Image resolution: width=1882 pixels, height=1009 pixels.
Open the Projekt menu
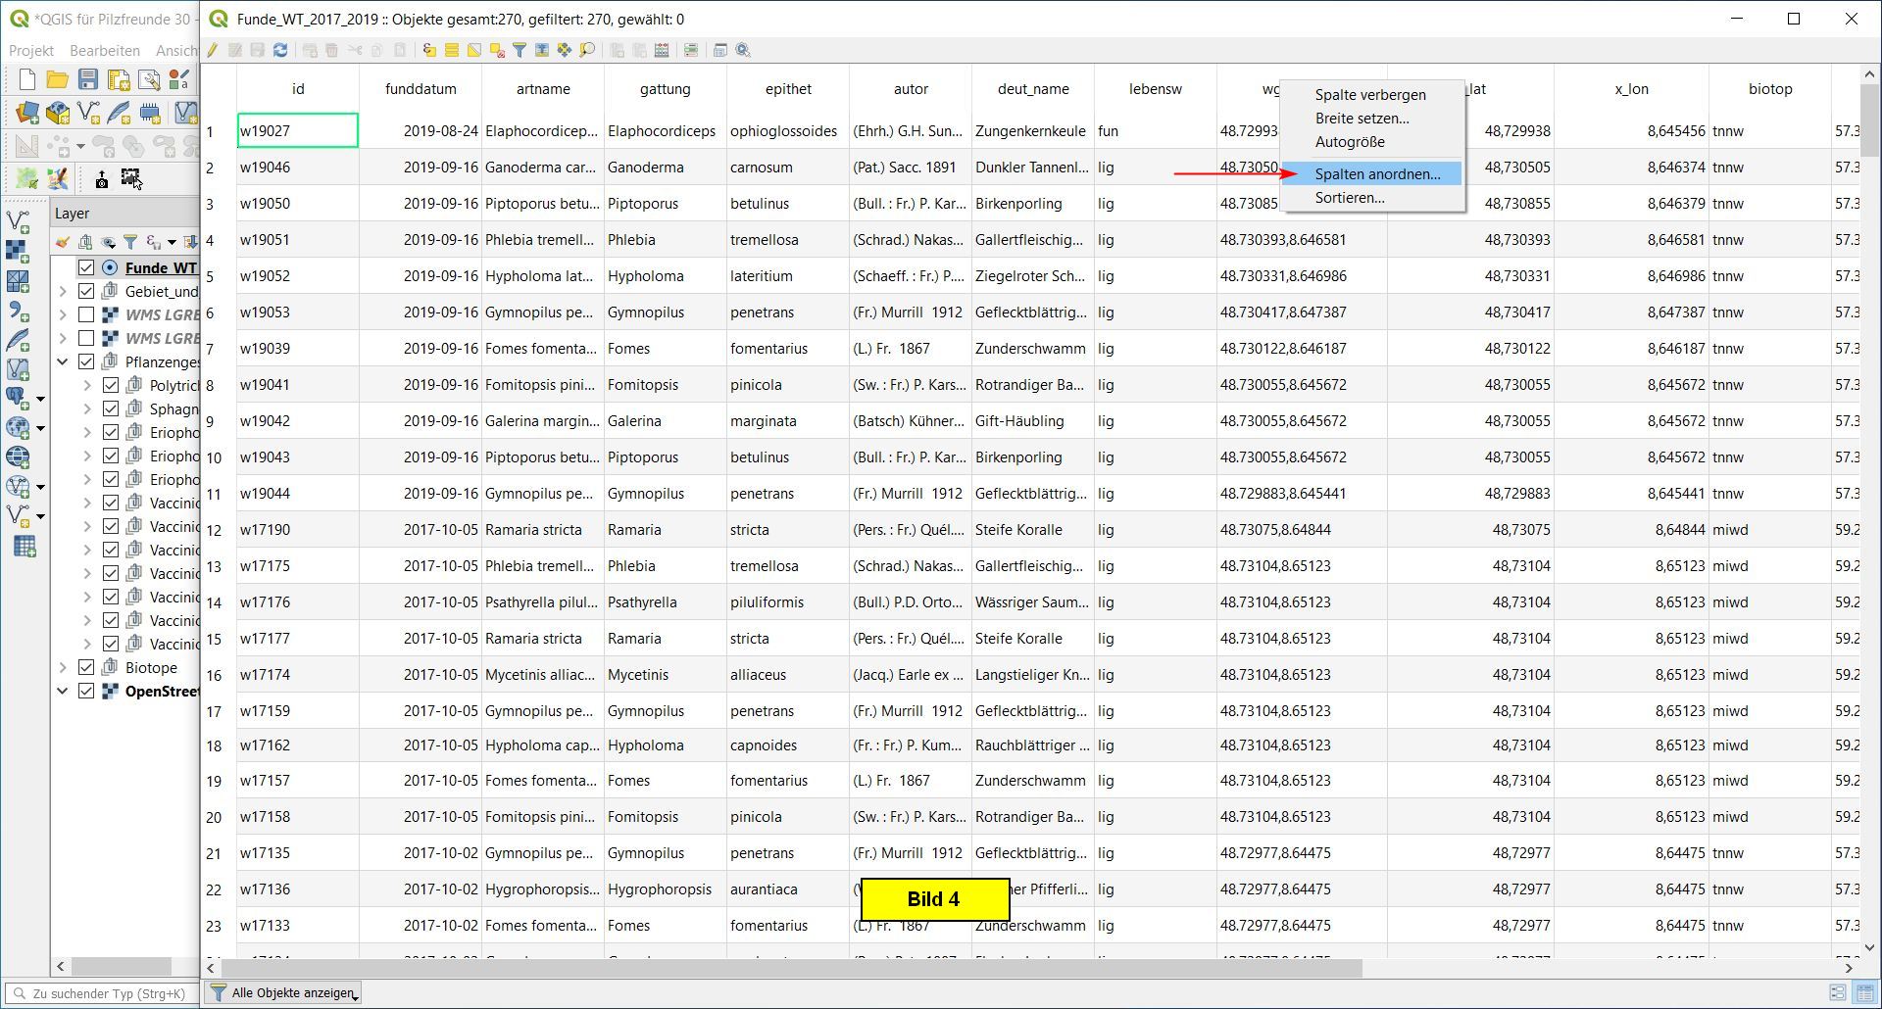[31, 50]
